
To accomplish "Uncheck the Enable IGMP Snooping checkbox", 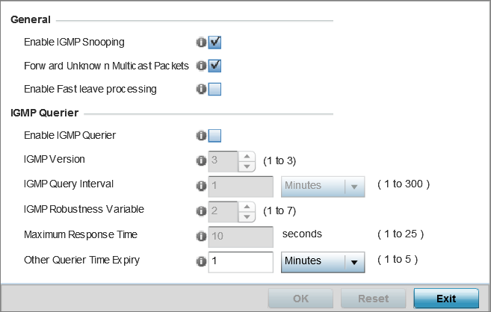I will pyautogui.click(x=214, y=43).
